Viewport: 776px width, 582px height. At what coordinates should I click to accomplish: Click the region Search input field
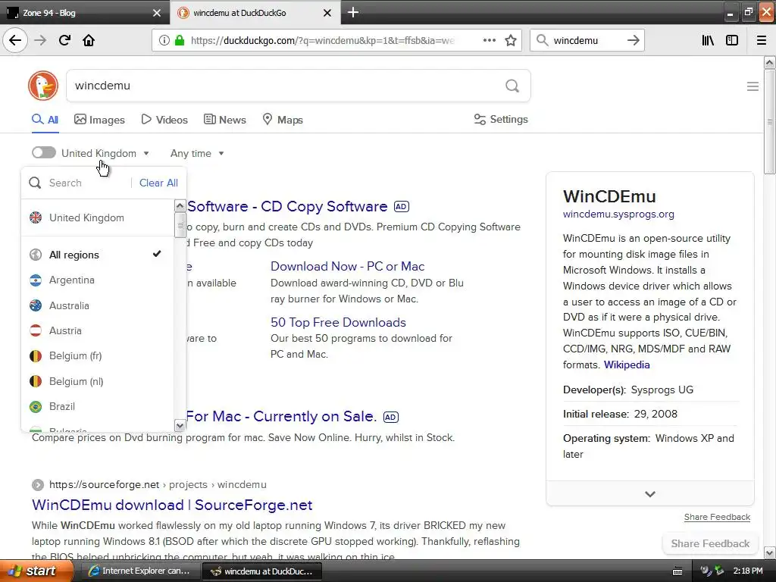(86, 183)
